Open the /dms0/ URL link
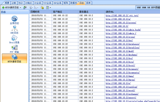The image size is (160, 102). (x=120, y=51)
